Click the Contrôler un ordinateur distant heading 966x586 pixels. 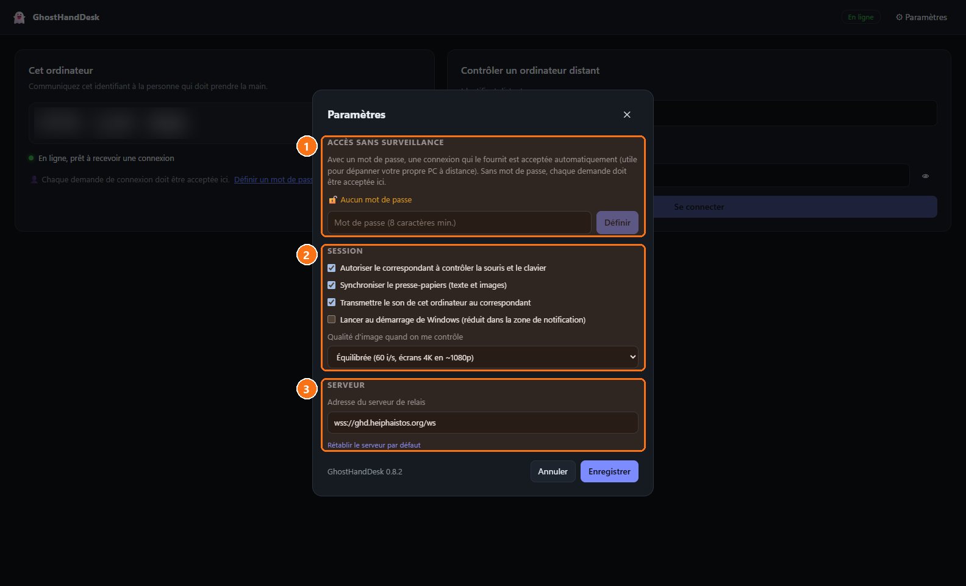pyautogui.click(x=530, y=71)
